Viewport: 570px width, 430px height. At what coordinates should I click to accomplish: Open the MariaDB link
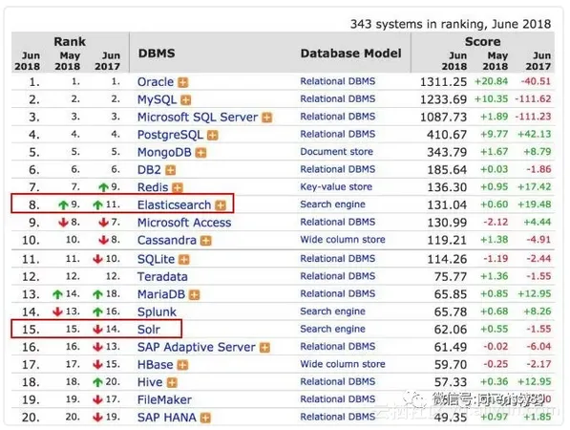click(161, 294)
